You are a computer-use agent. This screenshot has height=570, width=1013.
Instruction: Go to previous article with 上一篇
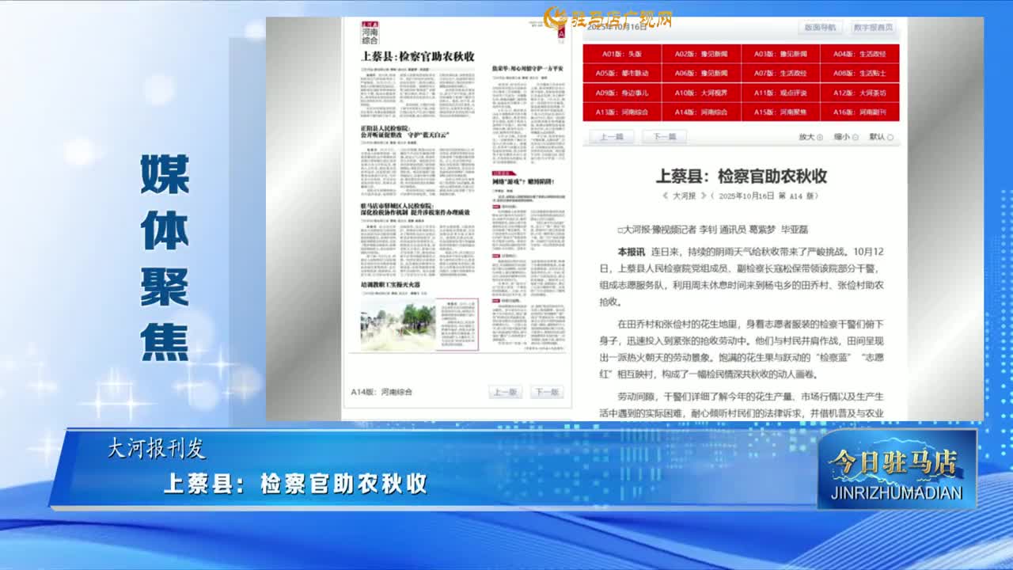point(611,136)
